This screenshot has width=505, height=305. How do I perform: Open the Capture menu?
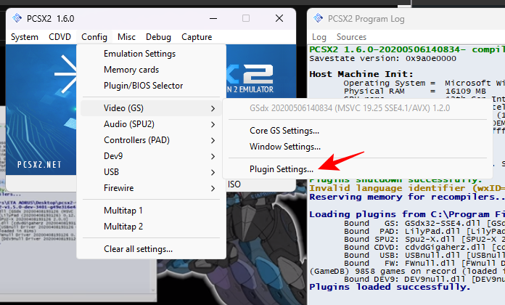pos(197,37)
